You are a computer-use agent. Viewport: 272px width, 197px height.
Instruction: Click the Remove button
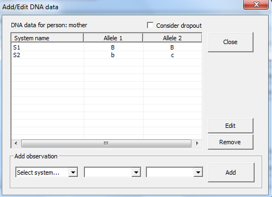tap(231, 142)
